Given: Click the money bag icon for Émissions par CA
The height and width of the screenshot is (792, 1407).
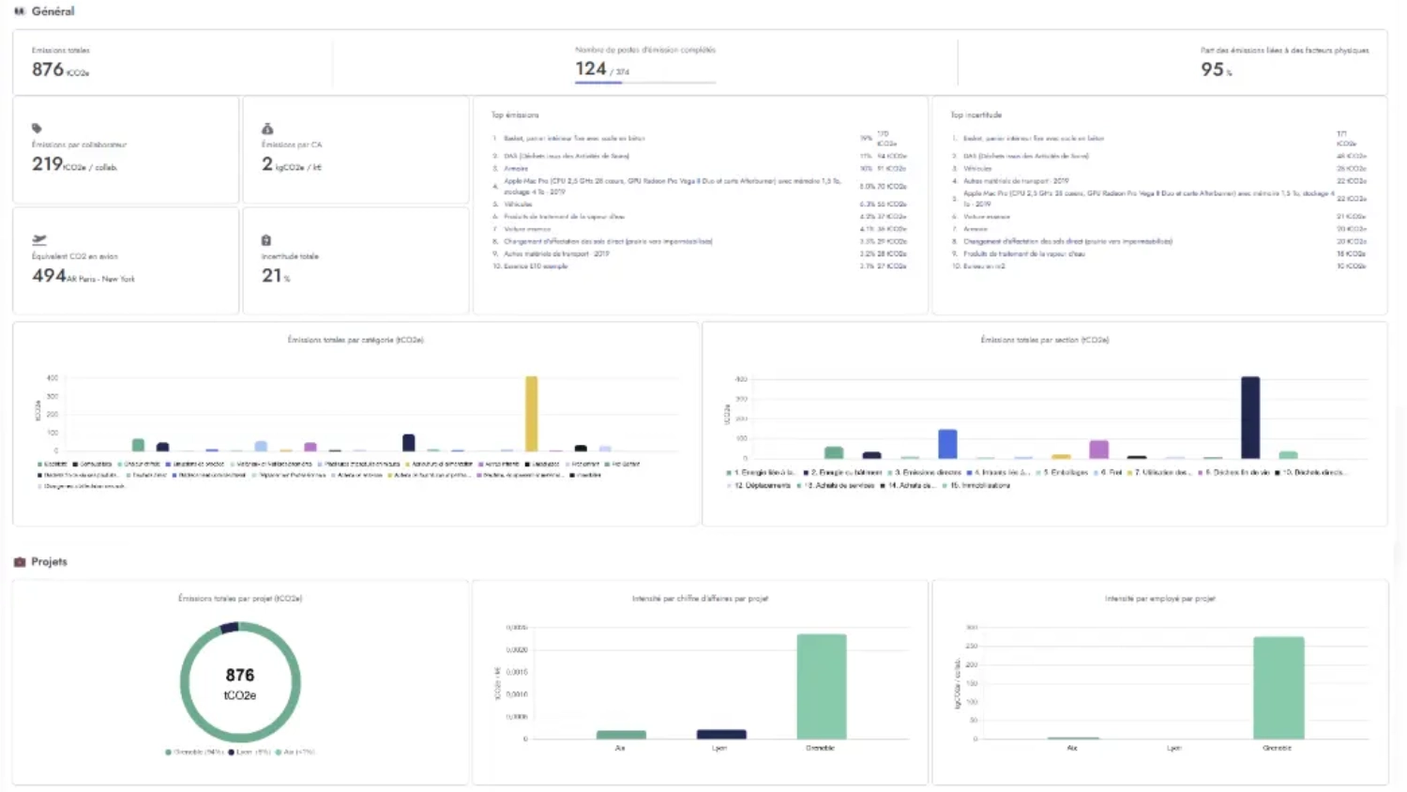Looking at the screenshot, I should click(267, 129).
